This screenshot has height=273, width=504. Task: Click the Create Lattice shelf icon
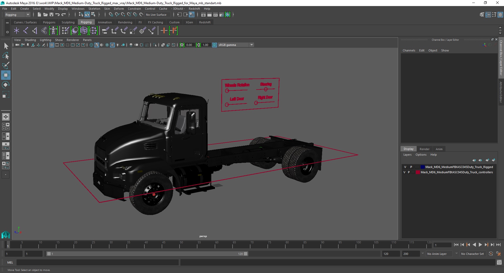[84, 31]
